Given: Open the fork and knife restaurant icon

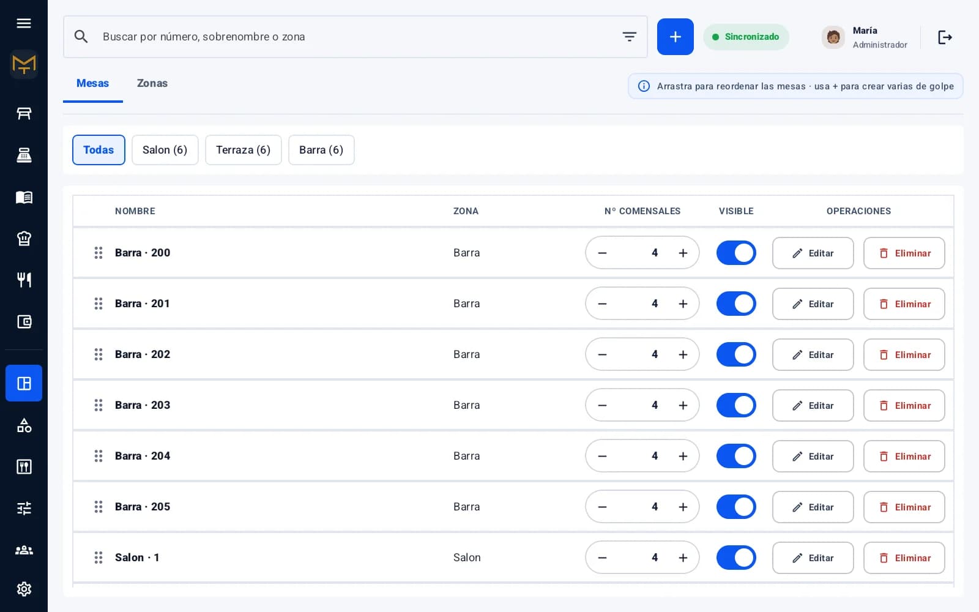Looking at the screenshot, I should [x=24, y=280].
